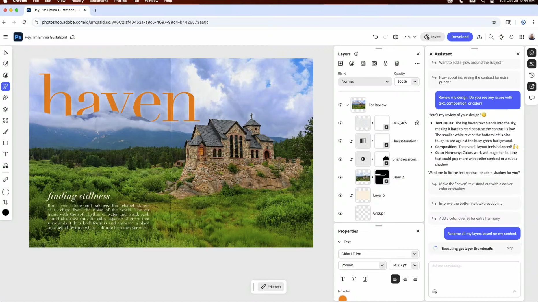Click the Undo arrow in header
This screenshot has width=538, height=302.
375,37
